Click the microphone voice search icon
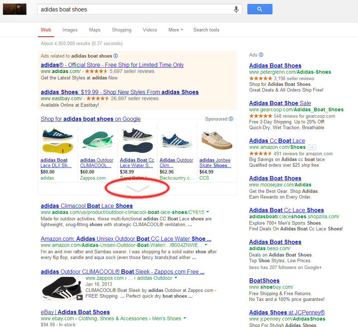358x327 pixels. [x=236, y=10]
